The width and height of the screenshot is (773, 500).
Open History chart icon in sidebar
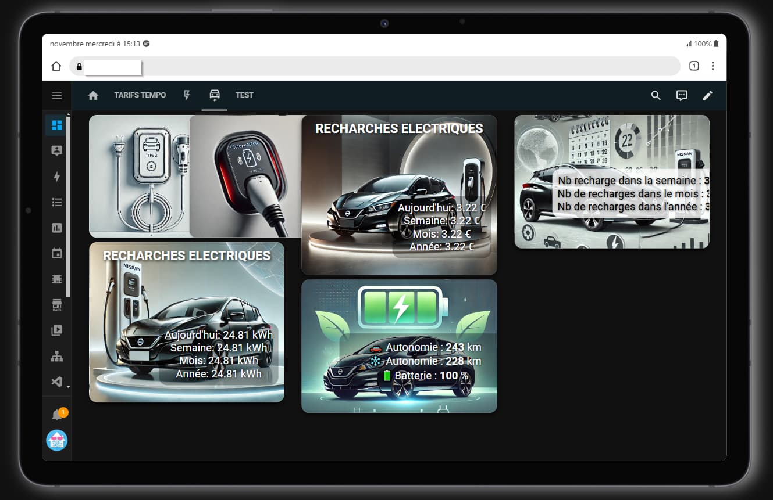tap(56, 228)
